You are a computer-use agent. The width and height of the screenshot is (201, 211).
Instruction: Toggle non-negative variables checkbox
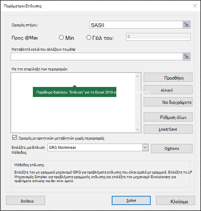(x=15, y=138)
